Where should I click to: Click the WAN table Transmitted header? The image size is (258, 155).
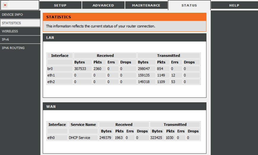(x=175, y=125)
